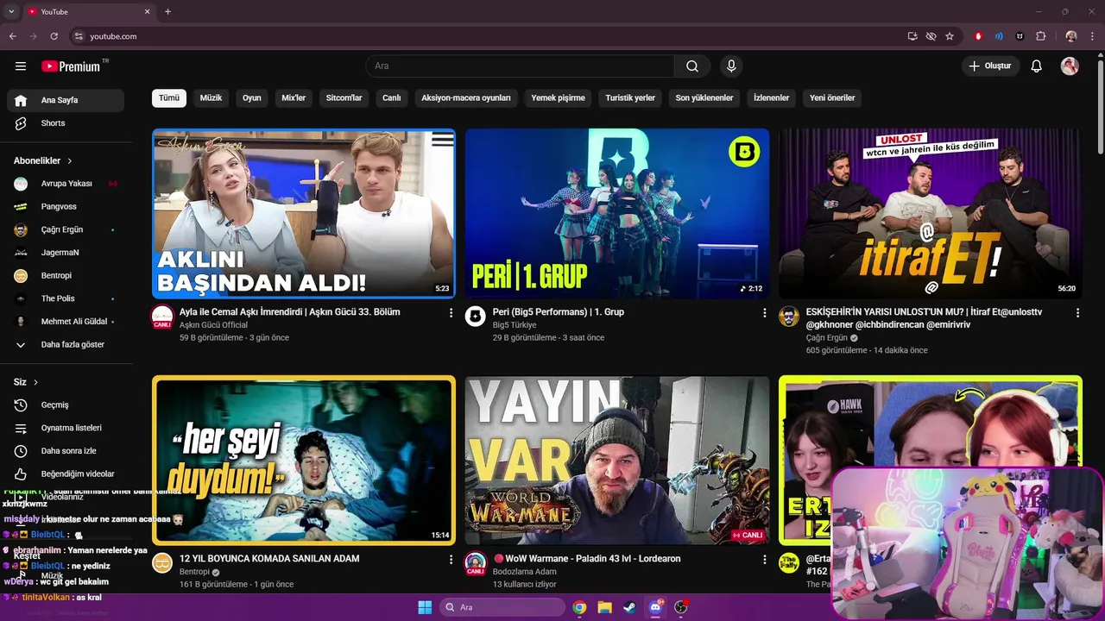
Task: Open Oynatma listeleri in the sidebar
Action: pyautogui.click(x=66, y=428)
